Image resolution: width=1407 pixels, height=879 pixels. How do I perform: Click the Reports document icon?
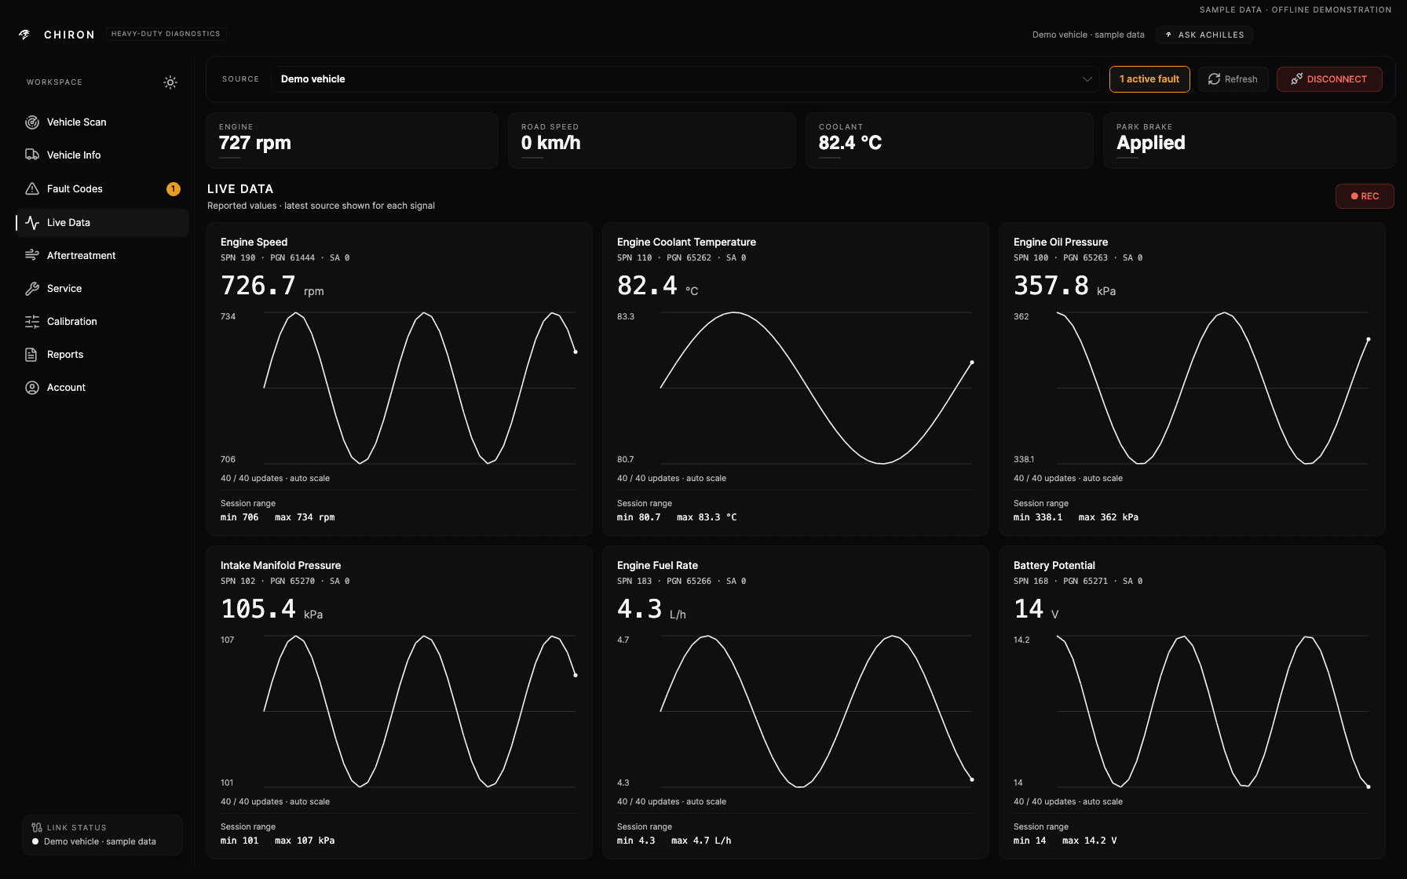32,355
